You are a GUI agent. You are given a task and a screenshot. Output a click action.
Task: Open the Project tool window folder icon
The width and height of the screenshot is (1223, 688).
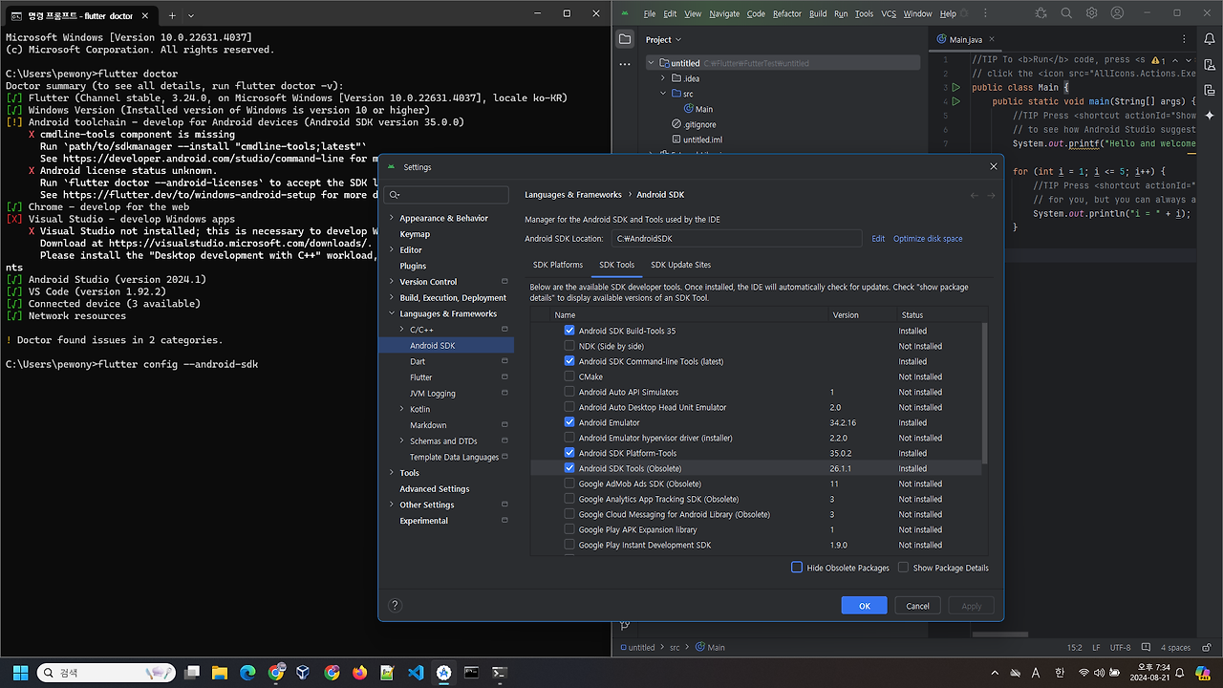point(625,39)
